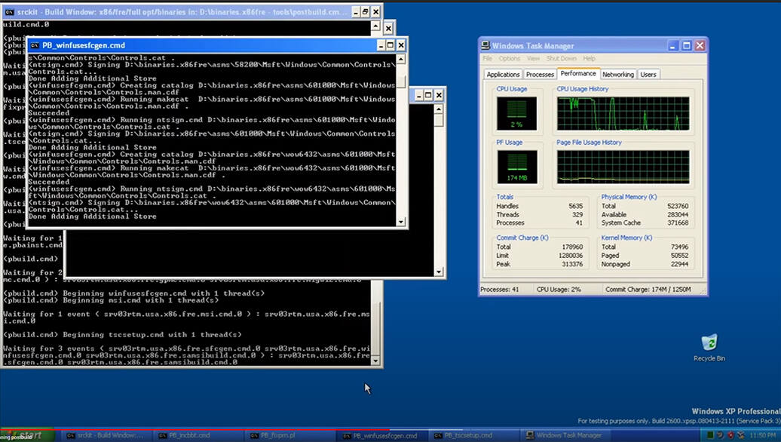Open the Help menu in Task Manager

(590, 58)
